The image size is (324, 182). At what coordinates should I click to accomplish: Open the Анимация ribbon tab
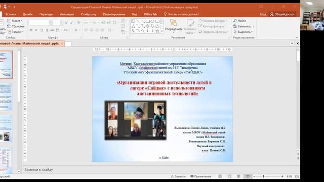point(67,14)
